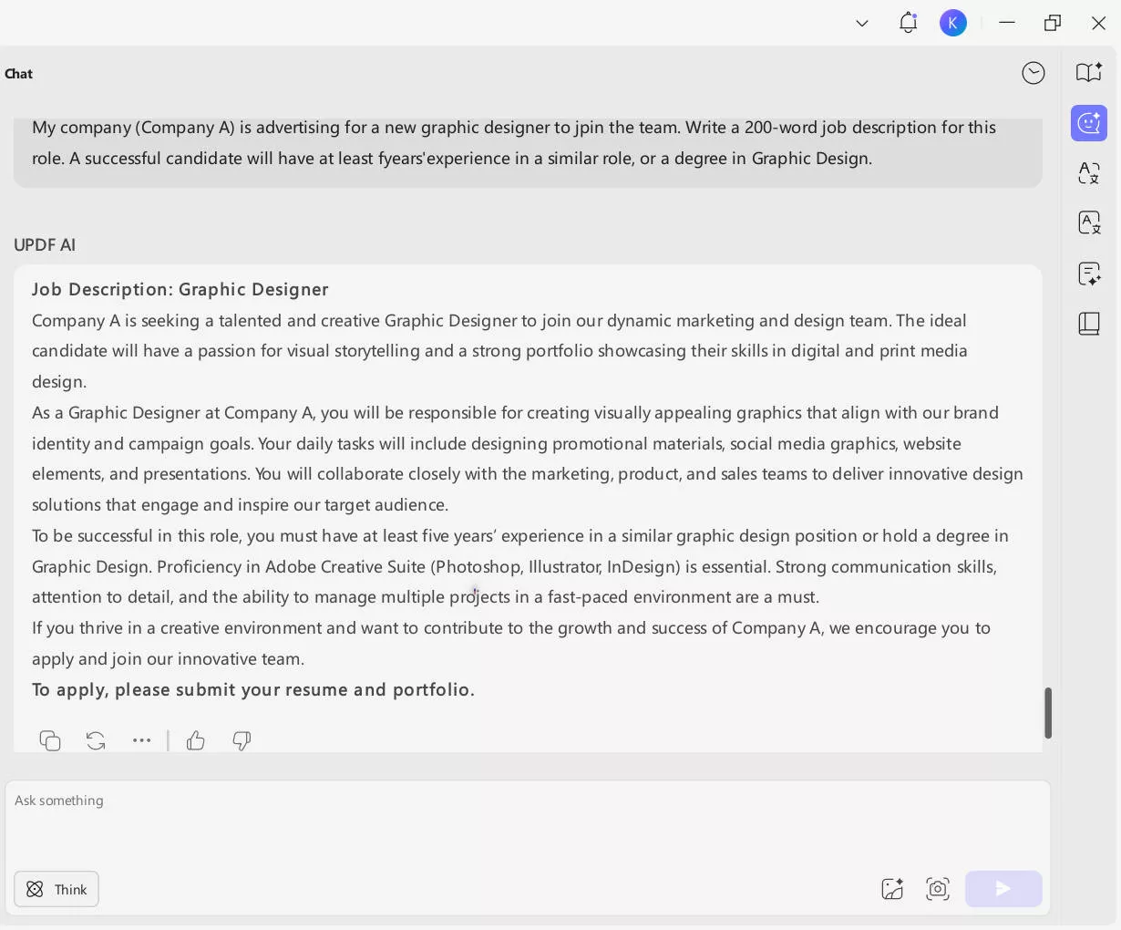This screenshot has width=1121, height=930.
Task: Open the AI notes sidebar icon
Action: [1089, 274]
